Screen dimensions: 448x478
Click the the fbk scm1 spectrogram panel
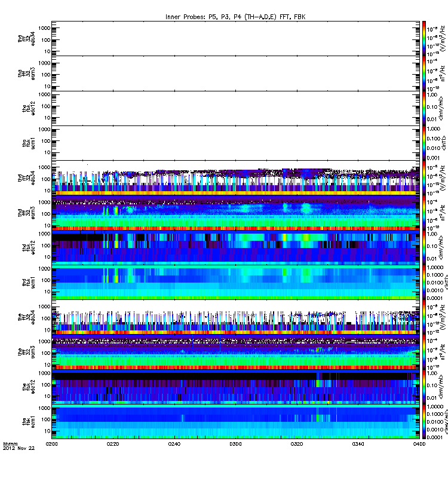(235, 422)
